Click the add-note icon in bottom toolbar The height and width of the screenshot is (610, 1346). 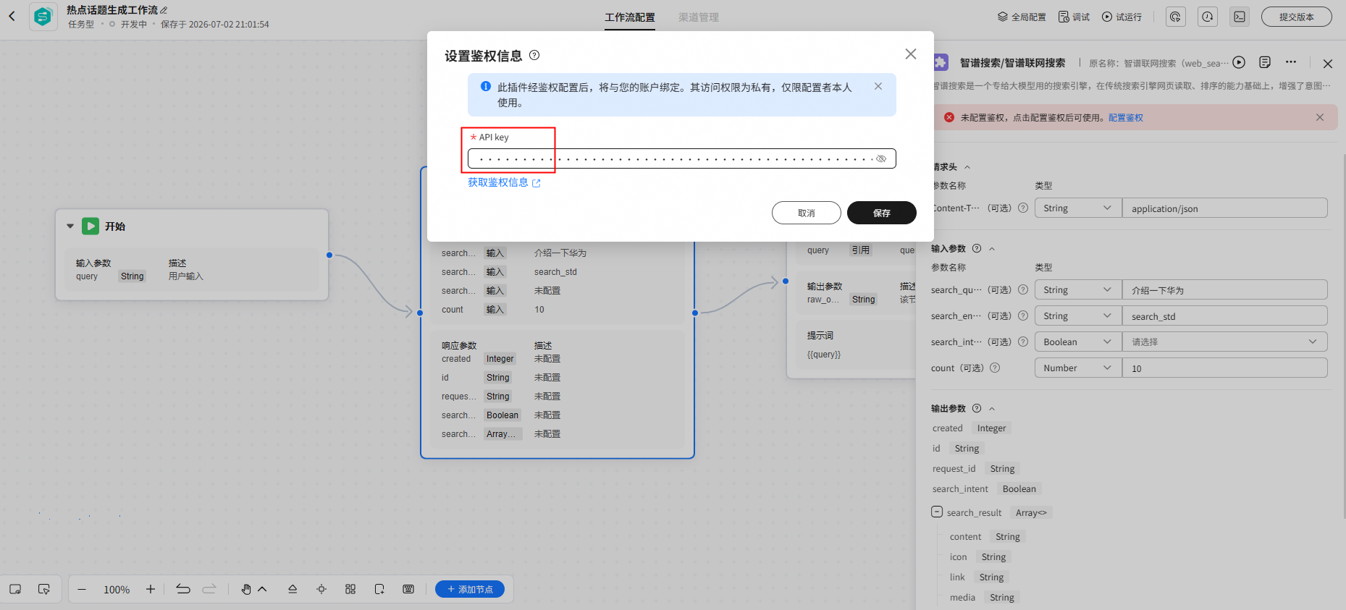[379, 589]
